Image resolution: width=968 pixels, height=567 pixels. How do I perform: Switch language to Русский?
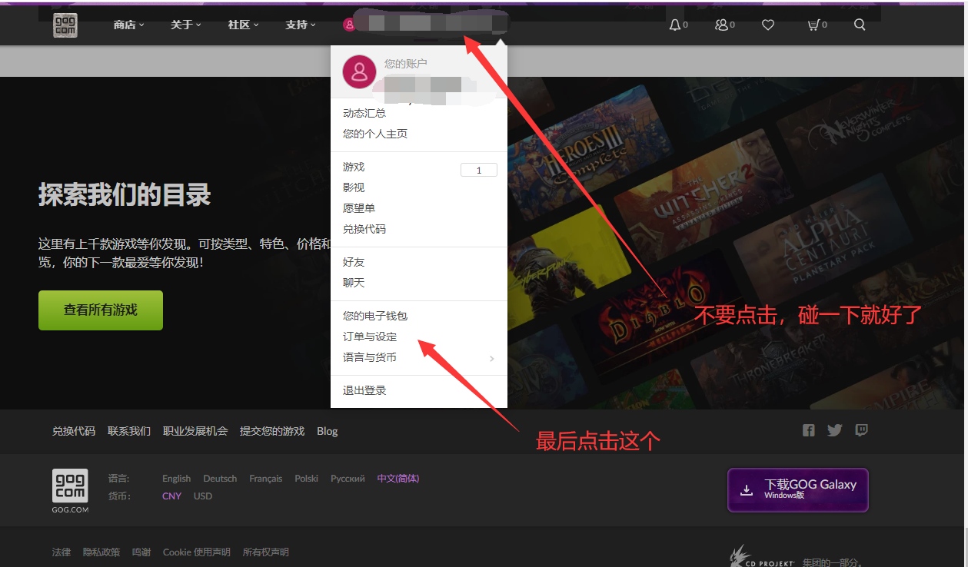[x=348, y=478]
